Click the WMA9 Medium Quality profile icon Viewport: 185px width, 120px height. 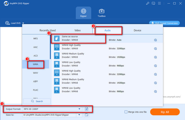(57, 56)
